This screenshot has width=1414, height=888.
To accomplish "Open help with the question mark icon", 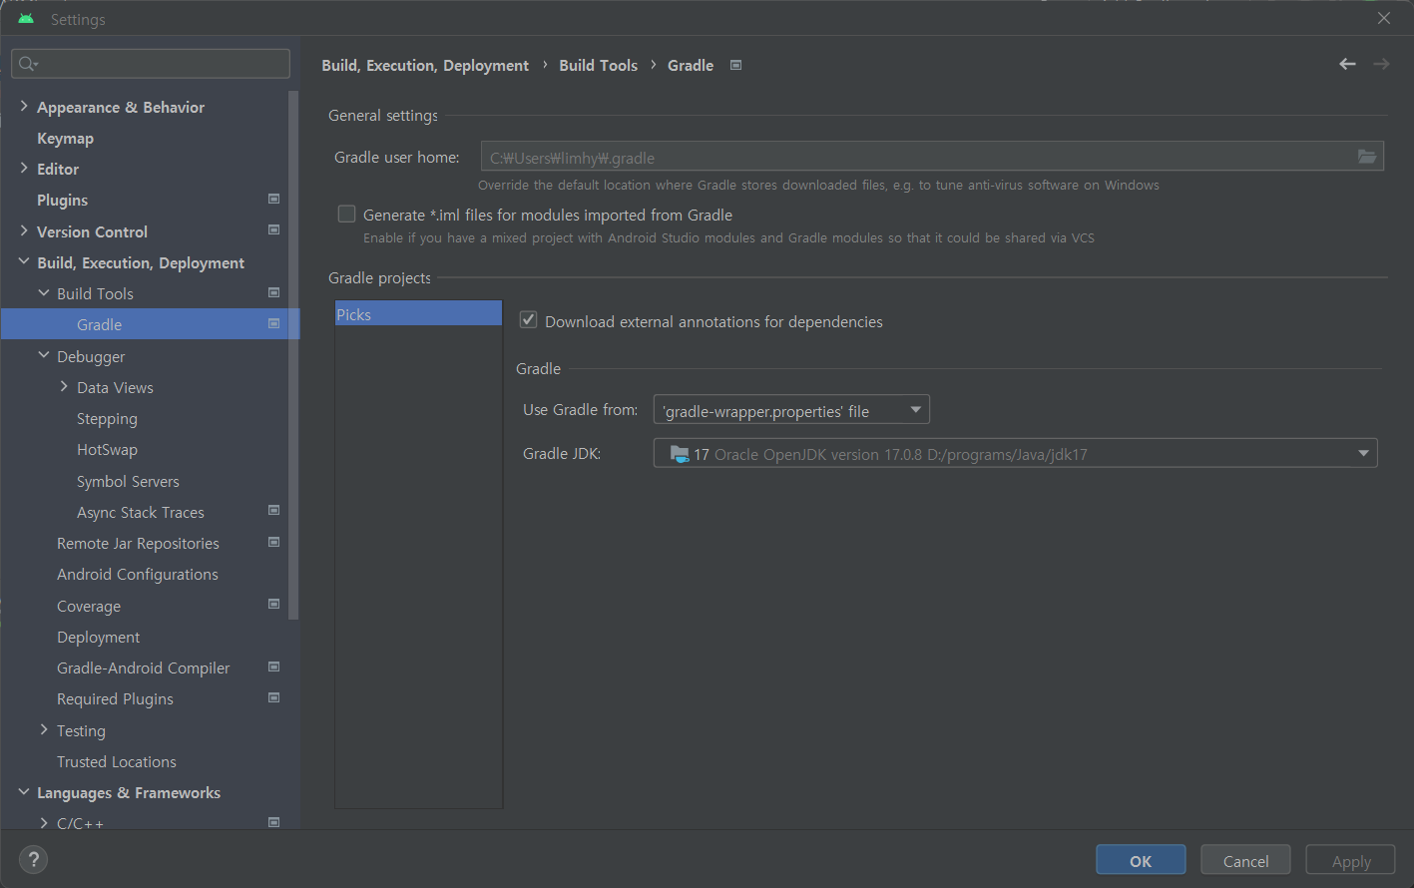I will pyautogui.click(x=33, y=859).
